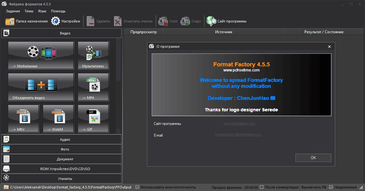Open Сайт программы globe icon in toolbar
Viewport: 365px width, 191px height.
click(211, 21)
